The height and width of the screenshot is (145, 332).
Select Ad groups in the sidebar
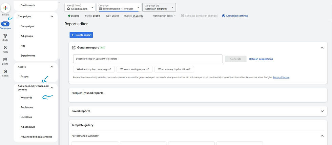pyautogui.click(x=26, y=36)
